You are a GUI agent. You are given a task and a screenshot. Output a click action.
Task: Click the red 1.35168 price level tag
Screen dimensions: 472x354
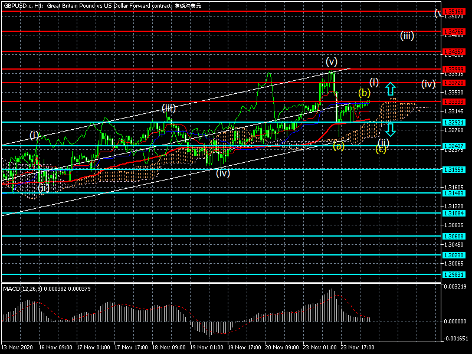coord(454,11)
